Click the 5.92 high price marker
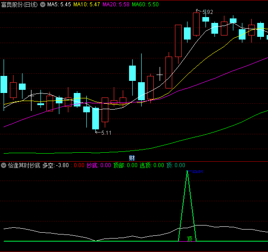 [207, 12]
